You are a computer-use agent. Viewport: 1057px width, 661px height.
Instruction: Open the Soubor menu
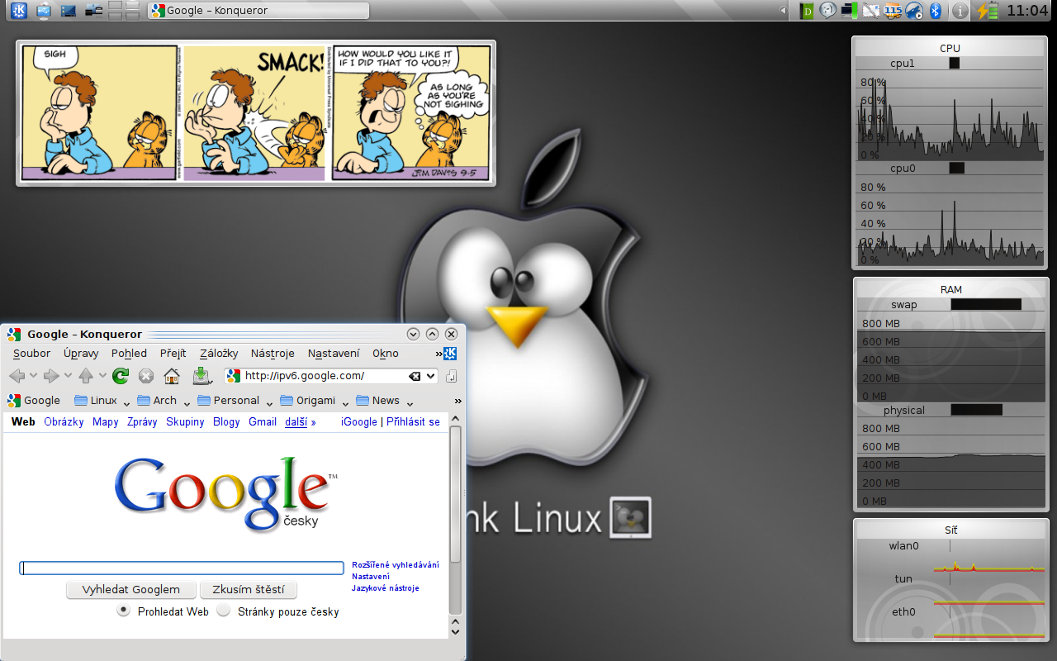[31, 353]
